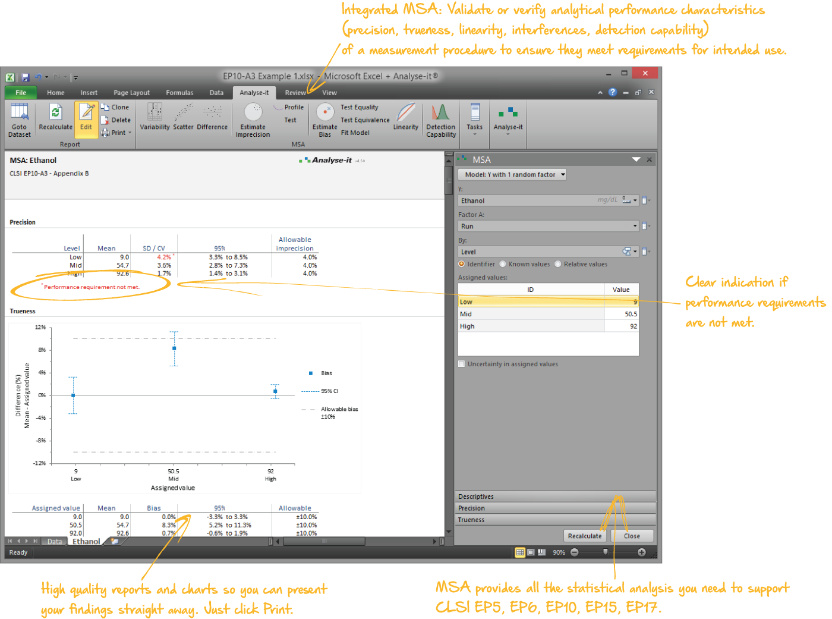
Task: Open the Detection Capability tool
Action: tap(441, 120)
